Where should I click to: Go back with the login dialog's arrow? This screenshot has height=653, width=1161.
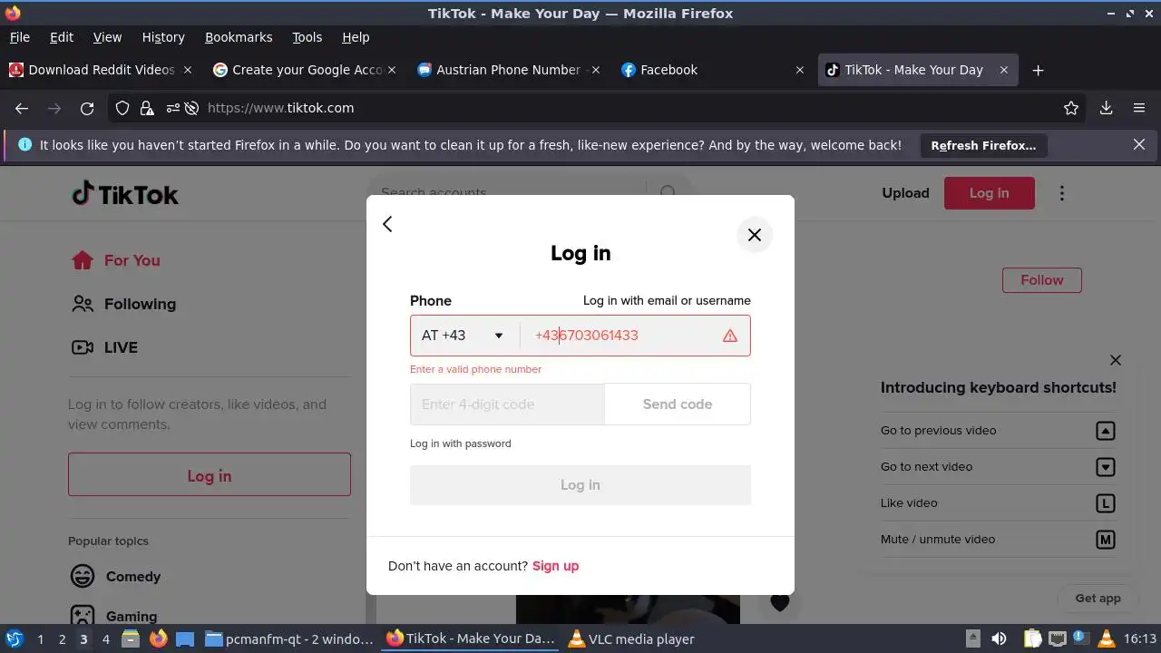coord(387,224)
